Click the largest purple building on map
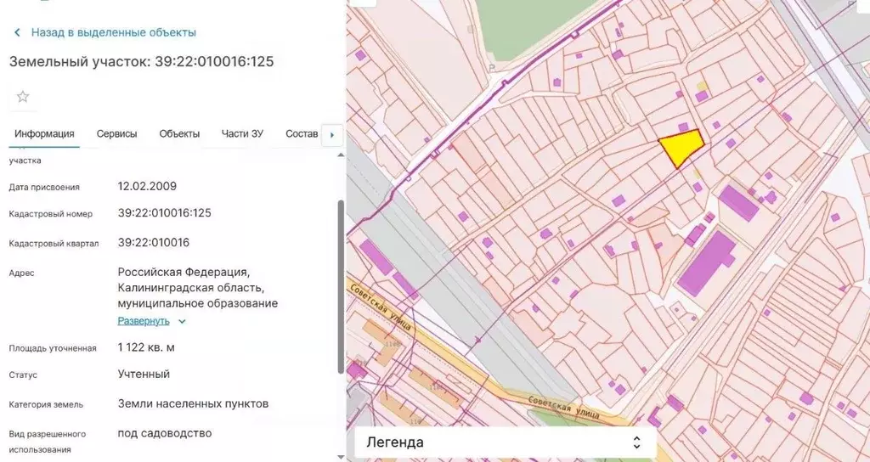 705,262
